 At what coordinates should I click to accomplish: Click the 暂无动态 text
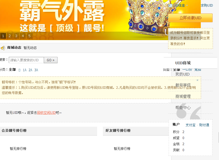click(x=30, y=48)
